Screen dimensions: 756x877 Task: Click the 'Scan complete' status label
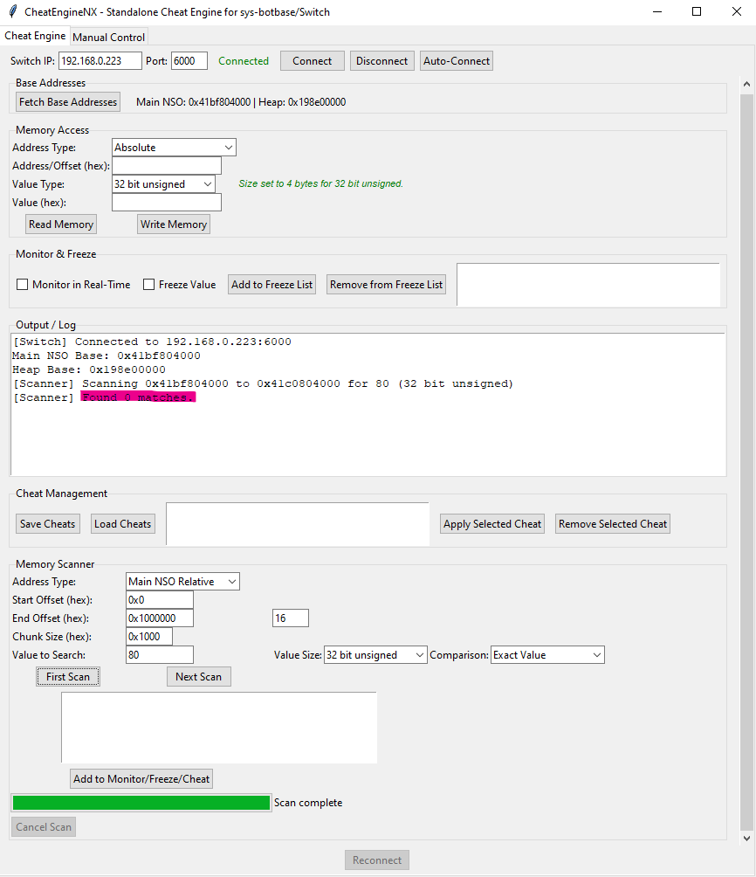coord(308,803)
